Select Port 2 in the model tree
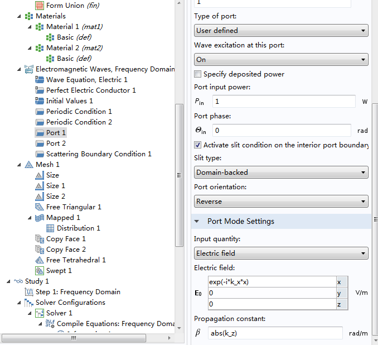The image size is (378, 345). click(56, 143)
